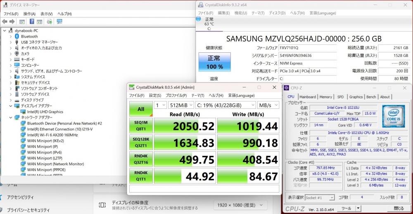The width and height of the screenshot is (413, 214).
Task: Select WAN Miniport (IKEv2) entry
Action: pyautogui.click(x=45, y=141)
